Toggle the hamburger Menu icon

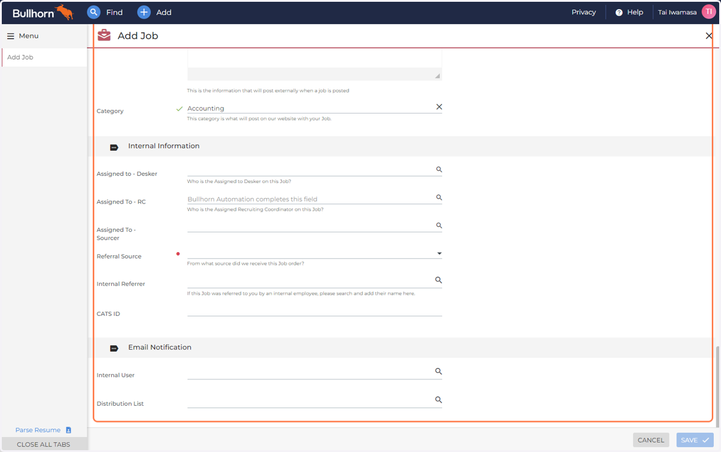tap(10, 36)
